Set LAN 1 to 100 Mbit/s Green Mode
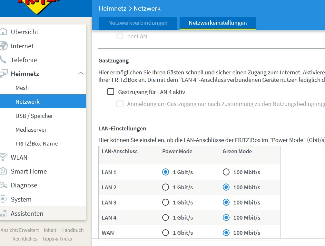This screenshot has width=325, height=246. pyautogui.click(x=226, y=172)
